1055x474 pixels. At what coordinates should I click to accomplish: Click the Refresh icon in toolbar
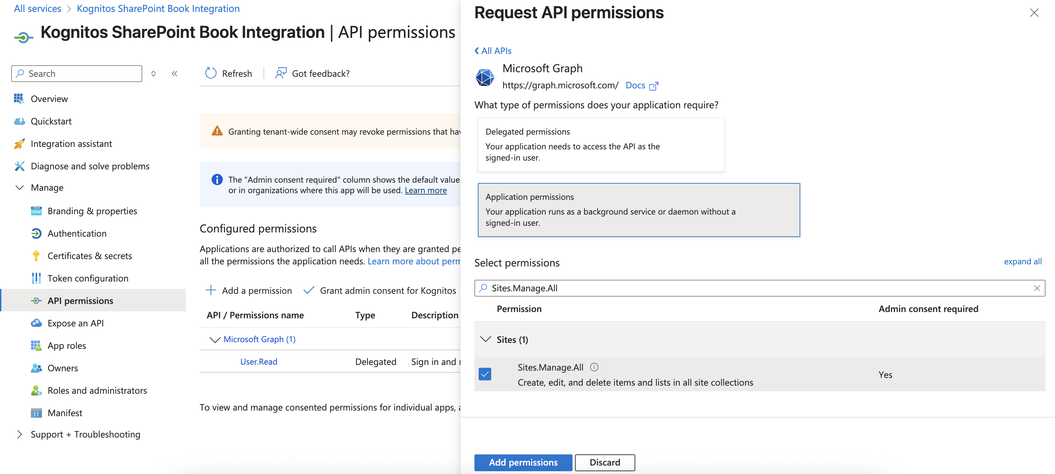[211, 73]
